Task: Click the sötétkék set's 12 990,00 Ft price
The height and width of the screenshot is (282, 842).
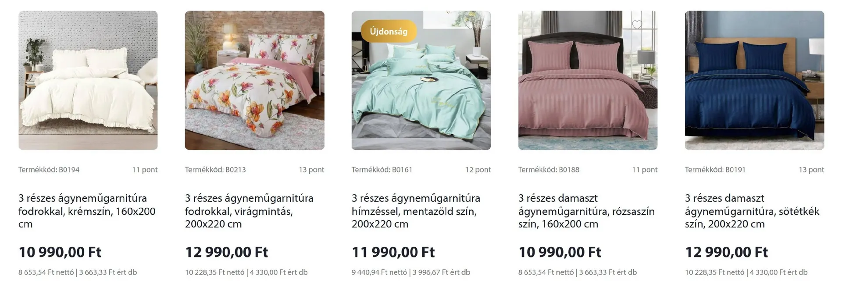Action: click(x=727, y=252)
